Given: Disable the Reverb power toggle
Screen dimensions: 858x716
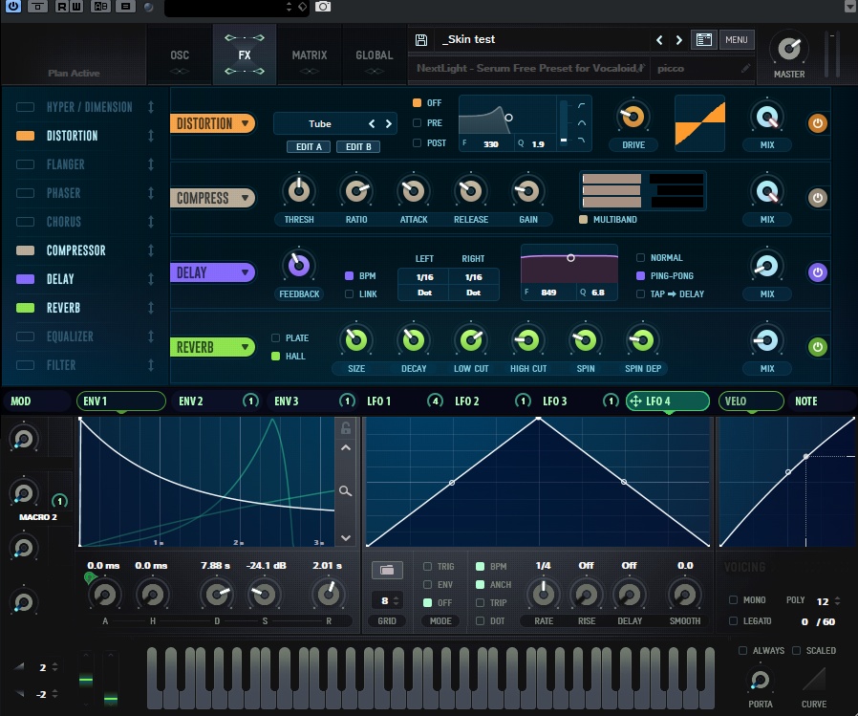Looking at the screenshot, I should pyautogui.click(x=817, y=347).
